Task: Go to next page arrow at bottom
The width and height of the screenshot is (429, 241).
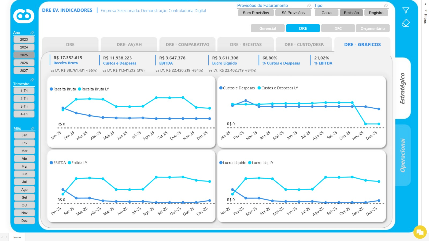Action: (6, 237)
